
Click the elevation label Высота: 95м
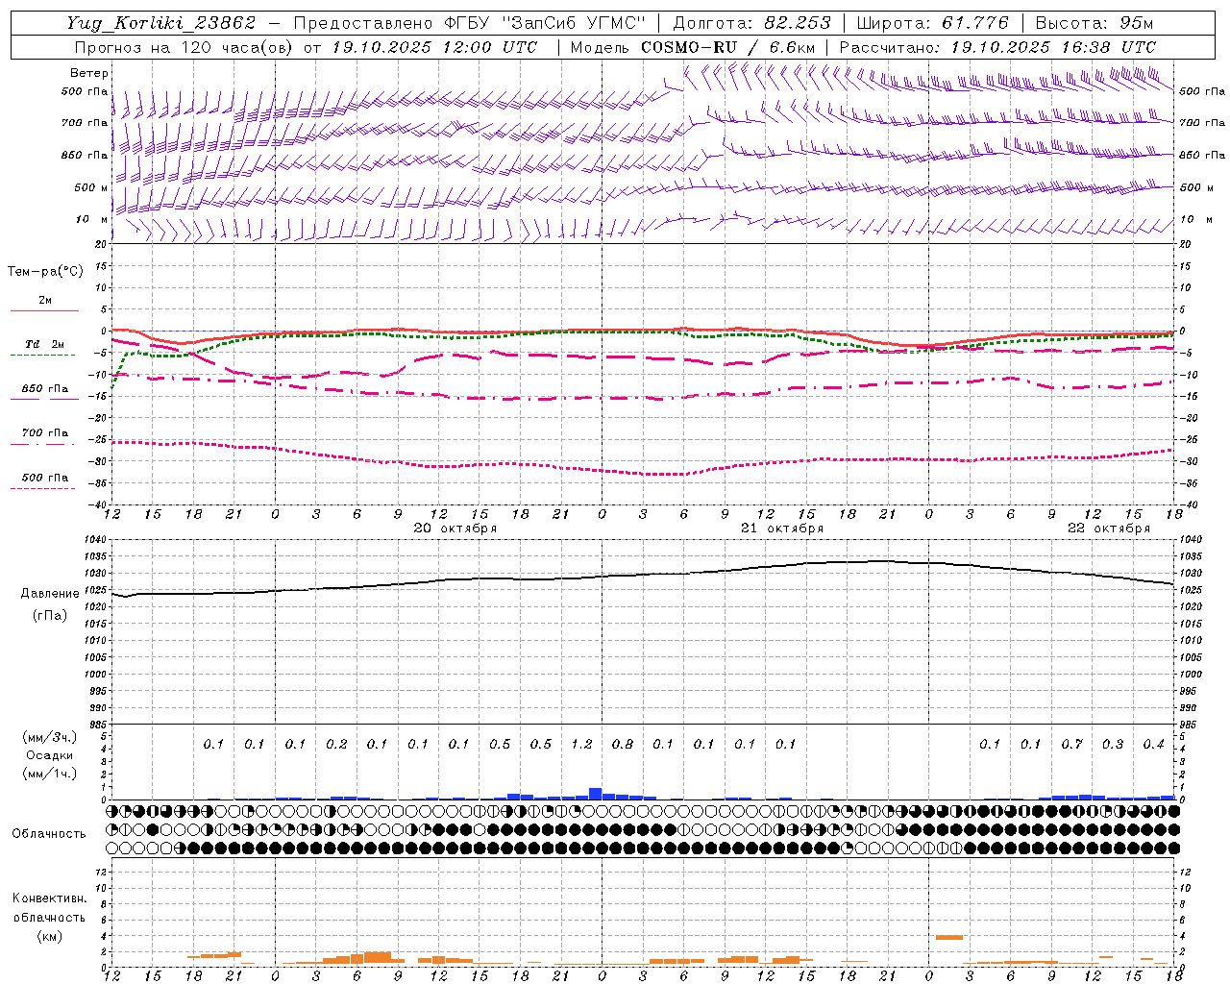[1095, 23]
